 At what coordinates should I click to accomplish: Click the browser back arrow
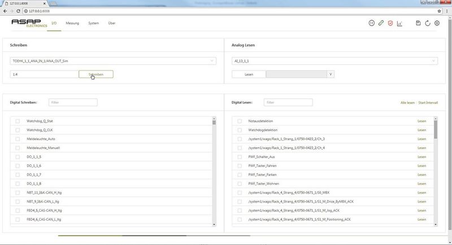click(5, 11)
